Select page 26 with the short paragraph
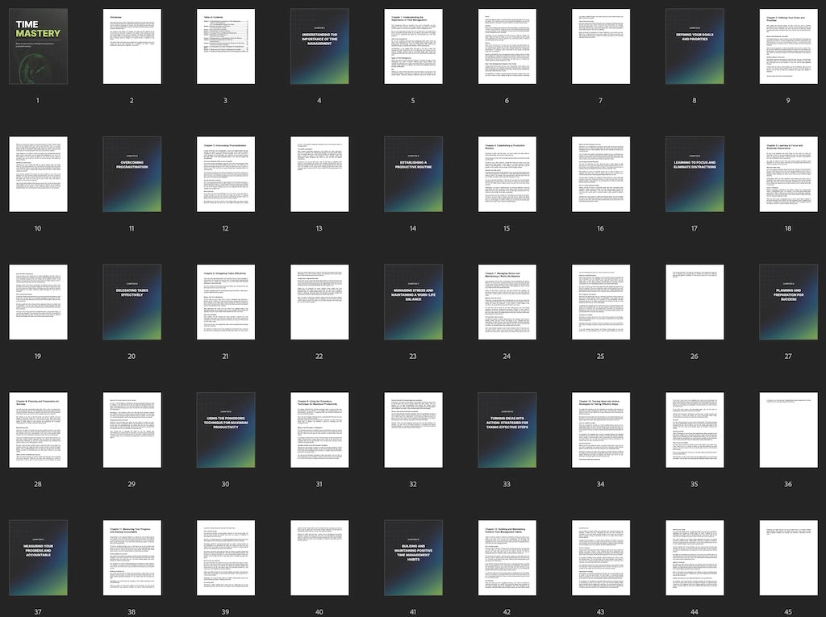This screenshot has height=617, width=826. coord(695,302)
